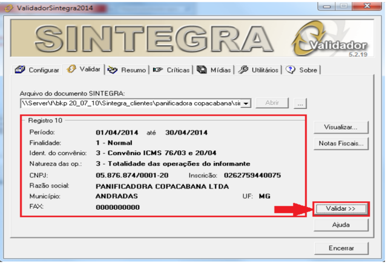Click inside the SINTEGRA file path field
The image size is (386, 264).
click(x=129, y=103)
